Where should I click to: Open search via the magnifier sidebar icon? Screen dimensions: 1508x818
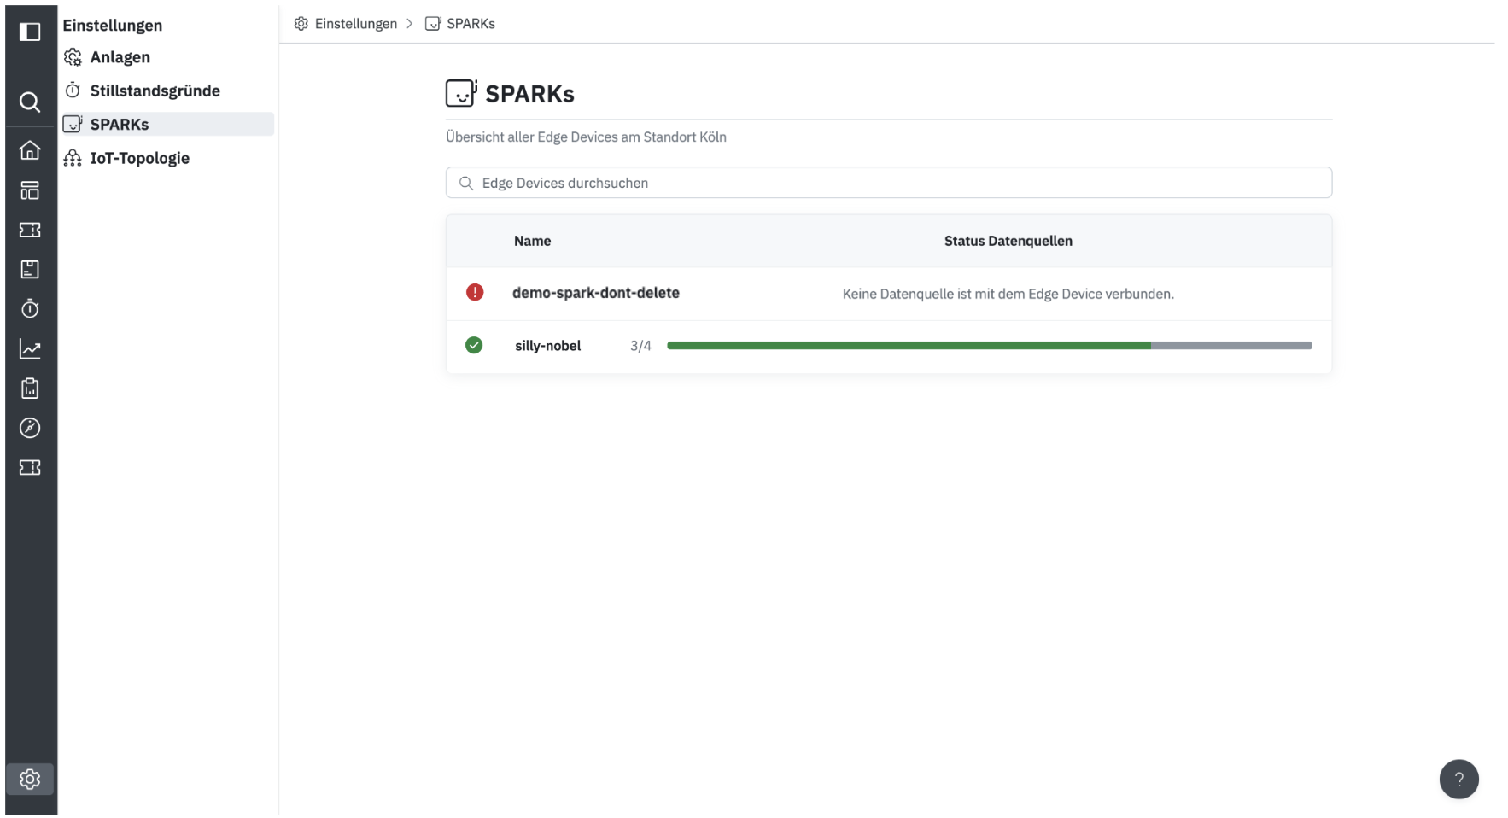30,102
